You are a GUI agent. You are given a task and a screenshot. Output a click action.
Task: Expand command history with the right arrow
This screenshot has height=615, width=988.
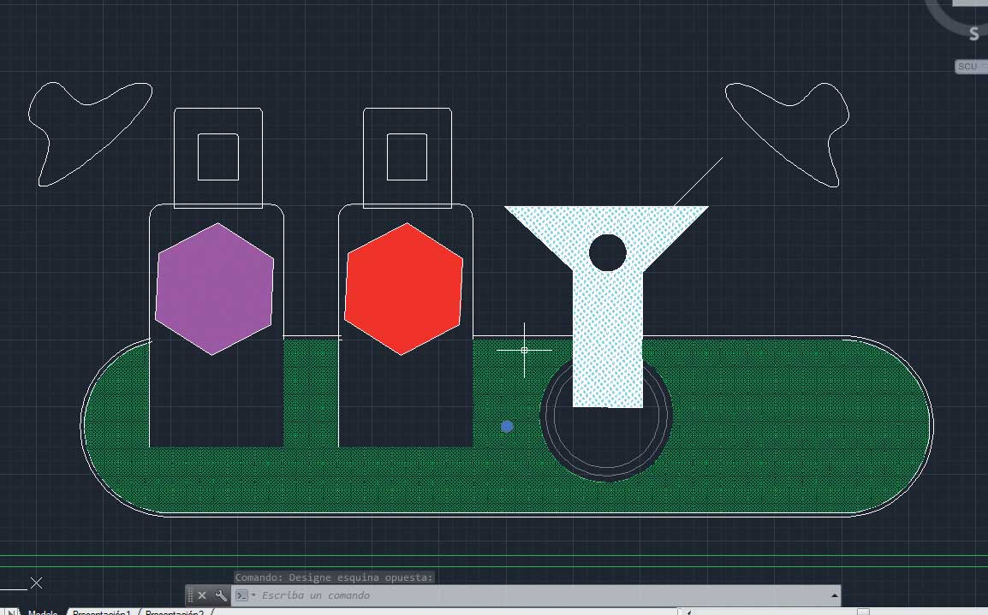point(834,595)
